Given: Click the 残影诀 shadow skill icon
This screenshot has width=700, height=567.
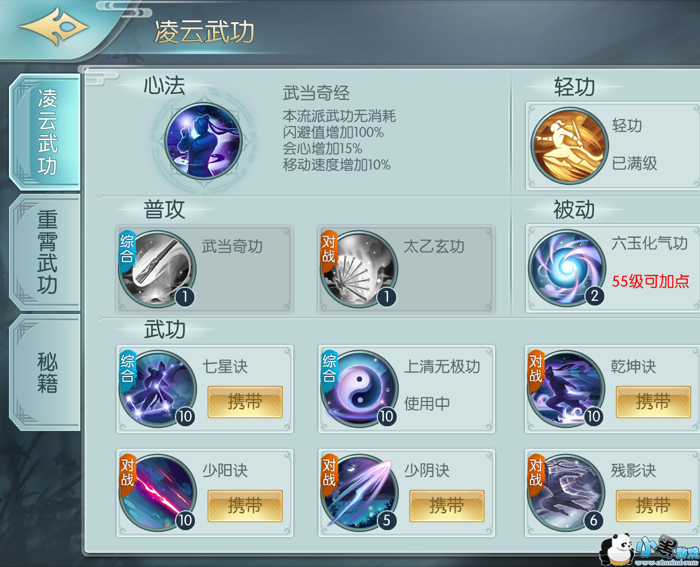Looking at the screenshot, I should [x=566, y=492].
